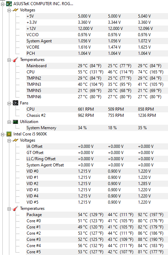Select the TMPIN3 temperature row
168x255 pixels.
tap(97, 84)
